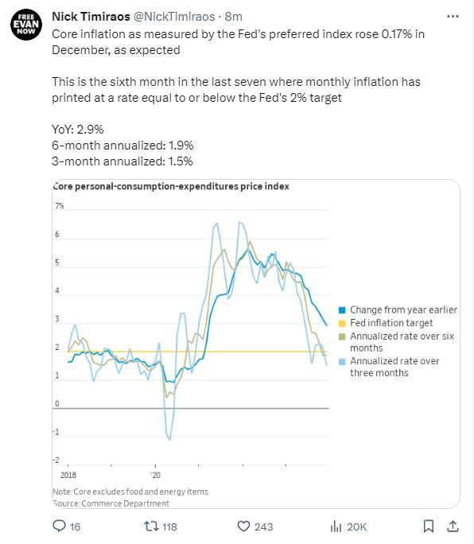Open the reply comment icon
Screen dimensions: 474x544
point(59,526)
